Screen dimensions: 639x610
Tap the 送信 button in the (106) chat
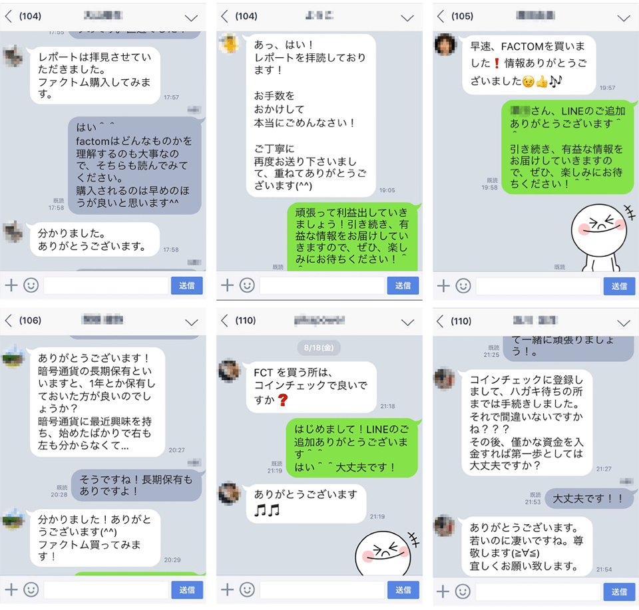click(x=186, y=589)
